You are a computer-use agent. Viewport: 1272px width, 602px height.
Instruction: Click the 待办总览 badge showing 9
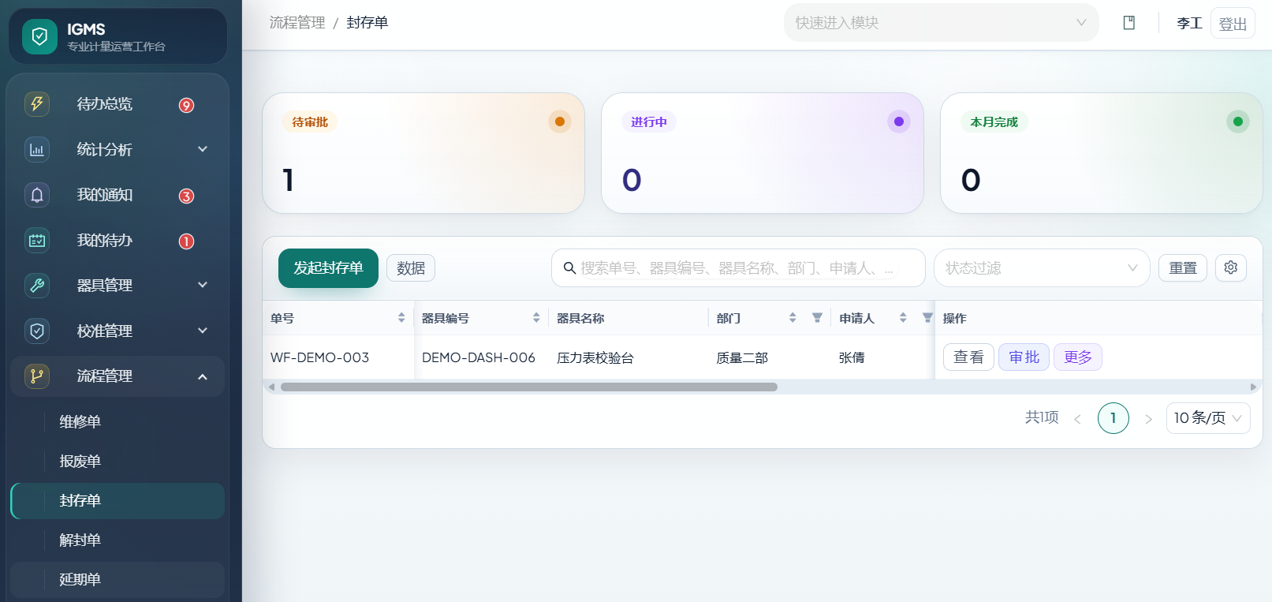pos(187,105)
